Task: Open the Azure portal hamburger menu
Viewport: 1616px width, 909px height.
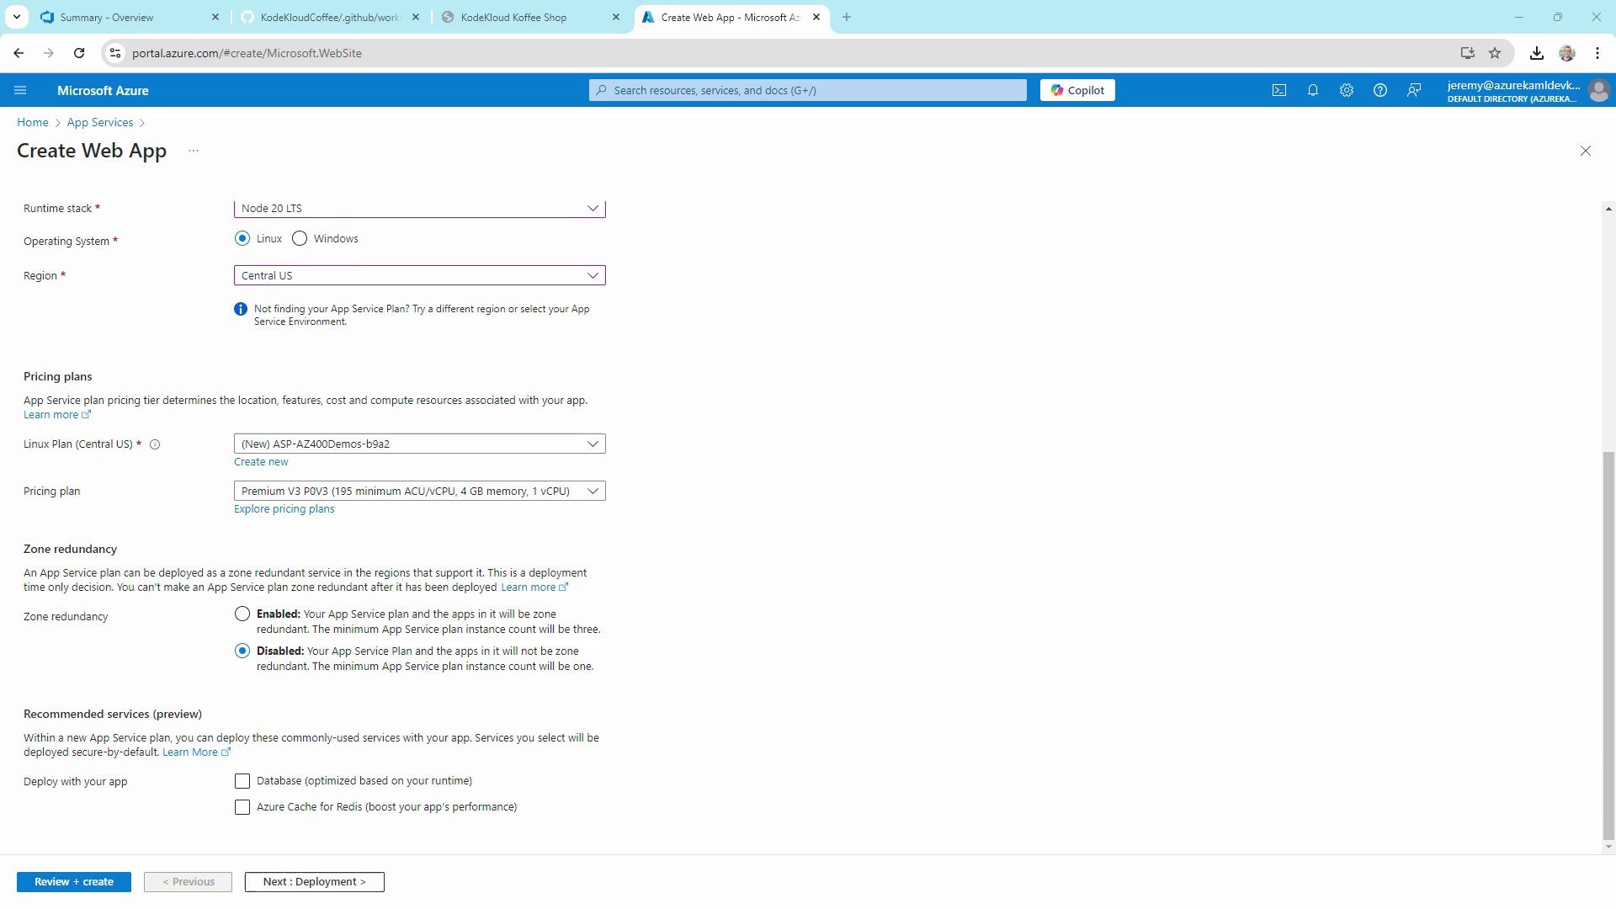Action: click(20, 90)
